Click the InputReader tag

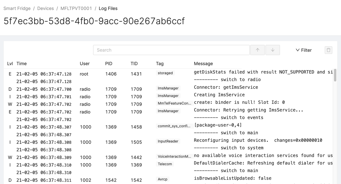(x=168, y=141)
